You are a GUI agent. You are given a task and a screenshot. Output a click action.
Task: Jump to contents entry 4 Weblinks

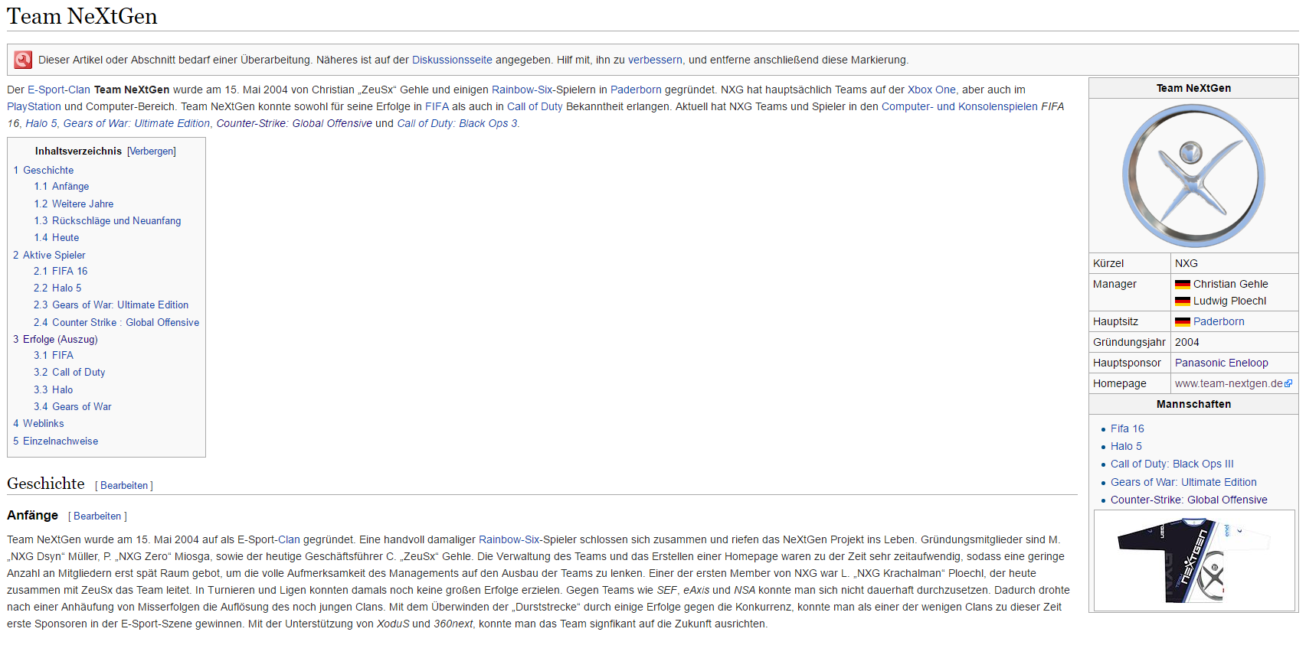click(38, 424)
